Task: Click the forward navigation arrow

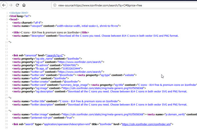Action: (x=11, y=5)
